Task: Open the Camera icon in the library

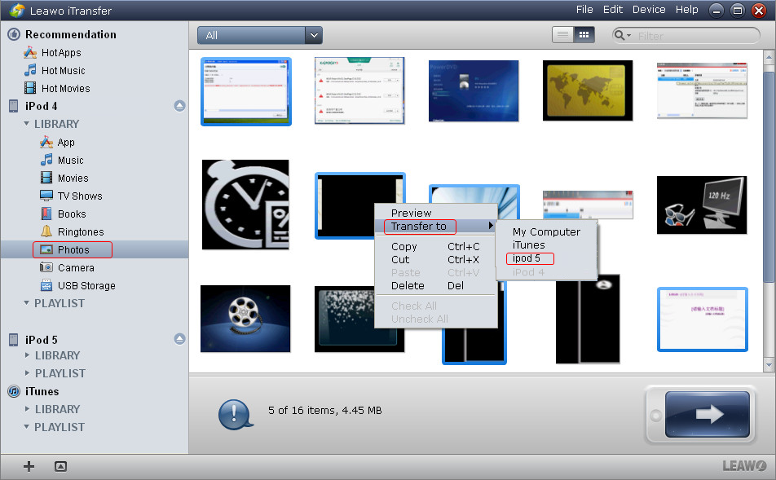Action: coord(46,267)
